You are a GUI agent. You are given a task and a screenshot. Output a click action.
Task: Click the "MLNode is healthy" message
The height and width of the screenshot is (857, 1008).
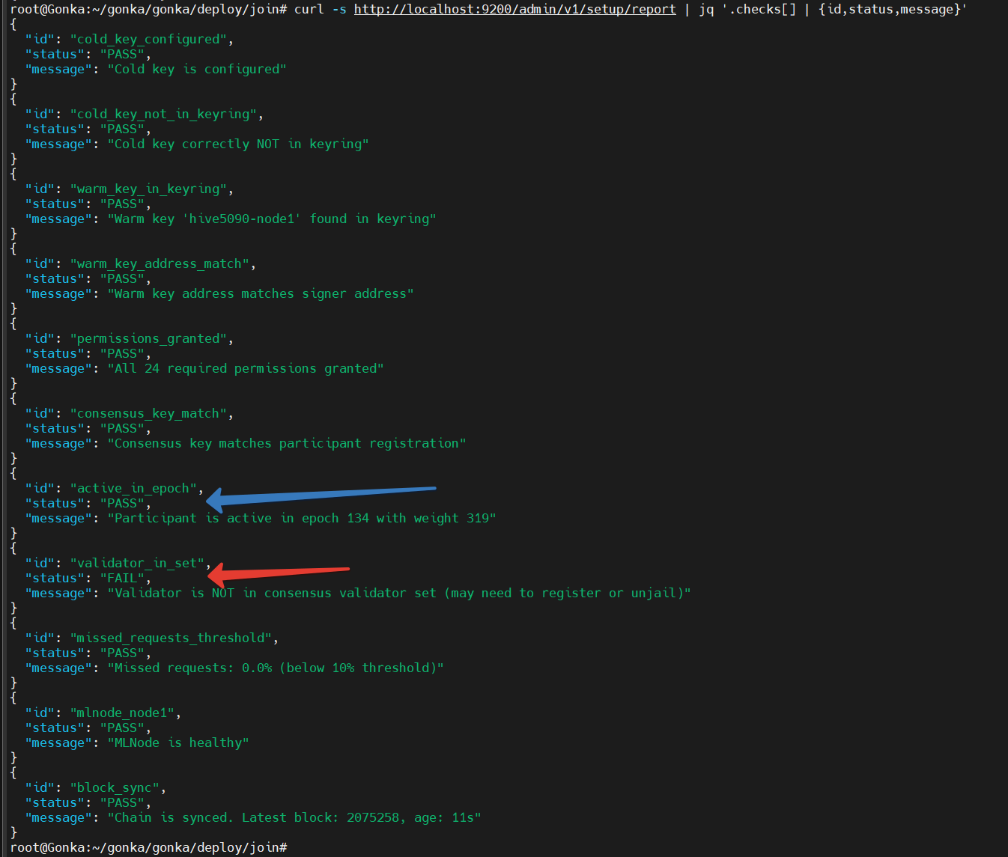click(178, 742)
